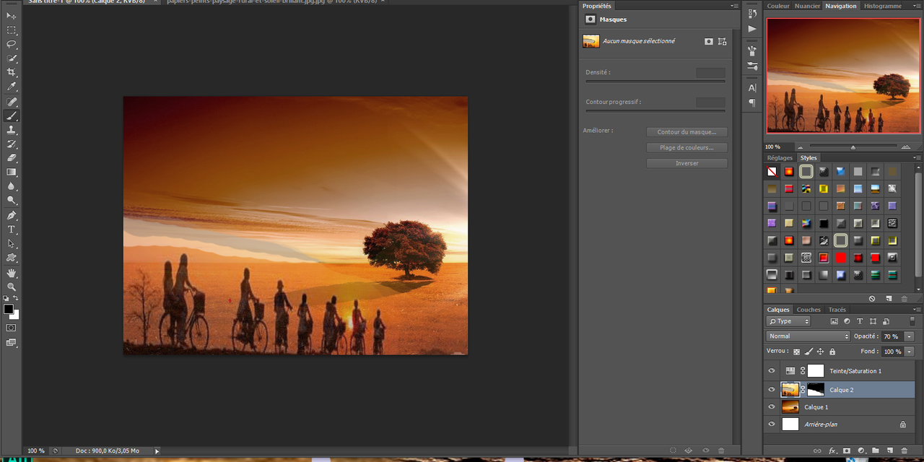Open the Paragraph panel icon

(752, 103)
